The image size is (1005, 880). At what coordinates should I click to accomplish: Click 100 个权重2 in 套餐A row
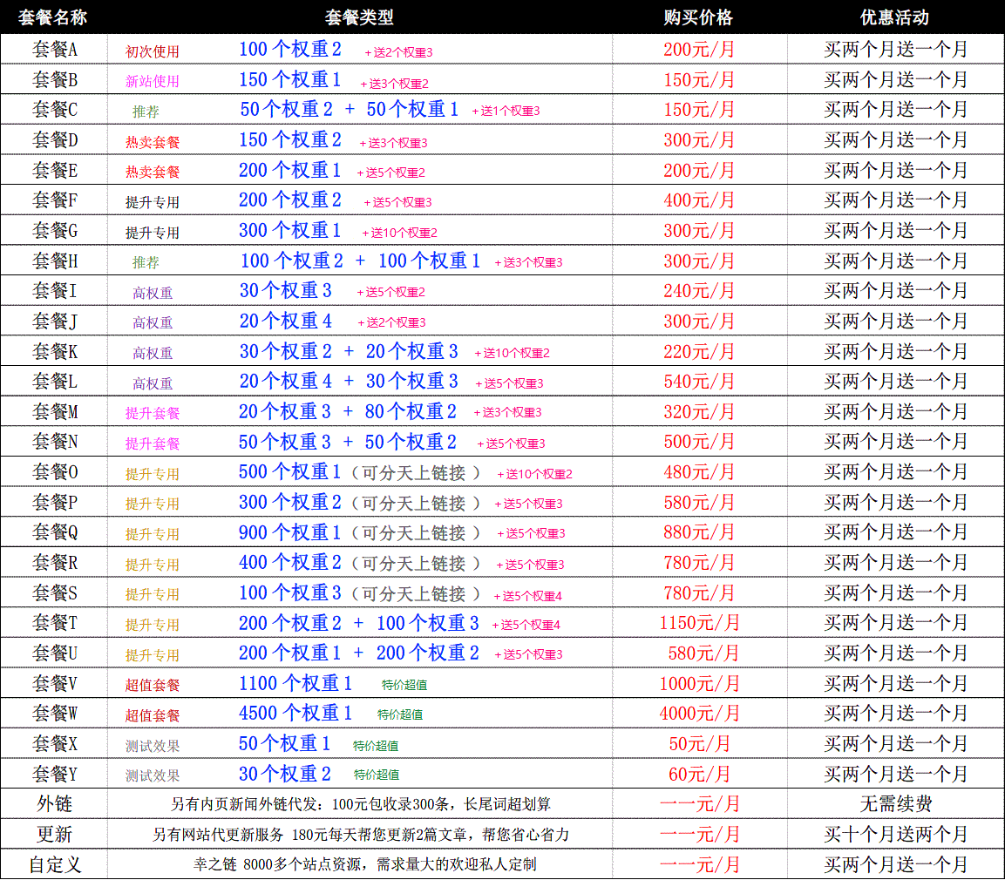tap(290, 50)
